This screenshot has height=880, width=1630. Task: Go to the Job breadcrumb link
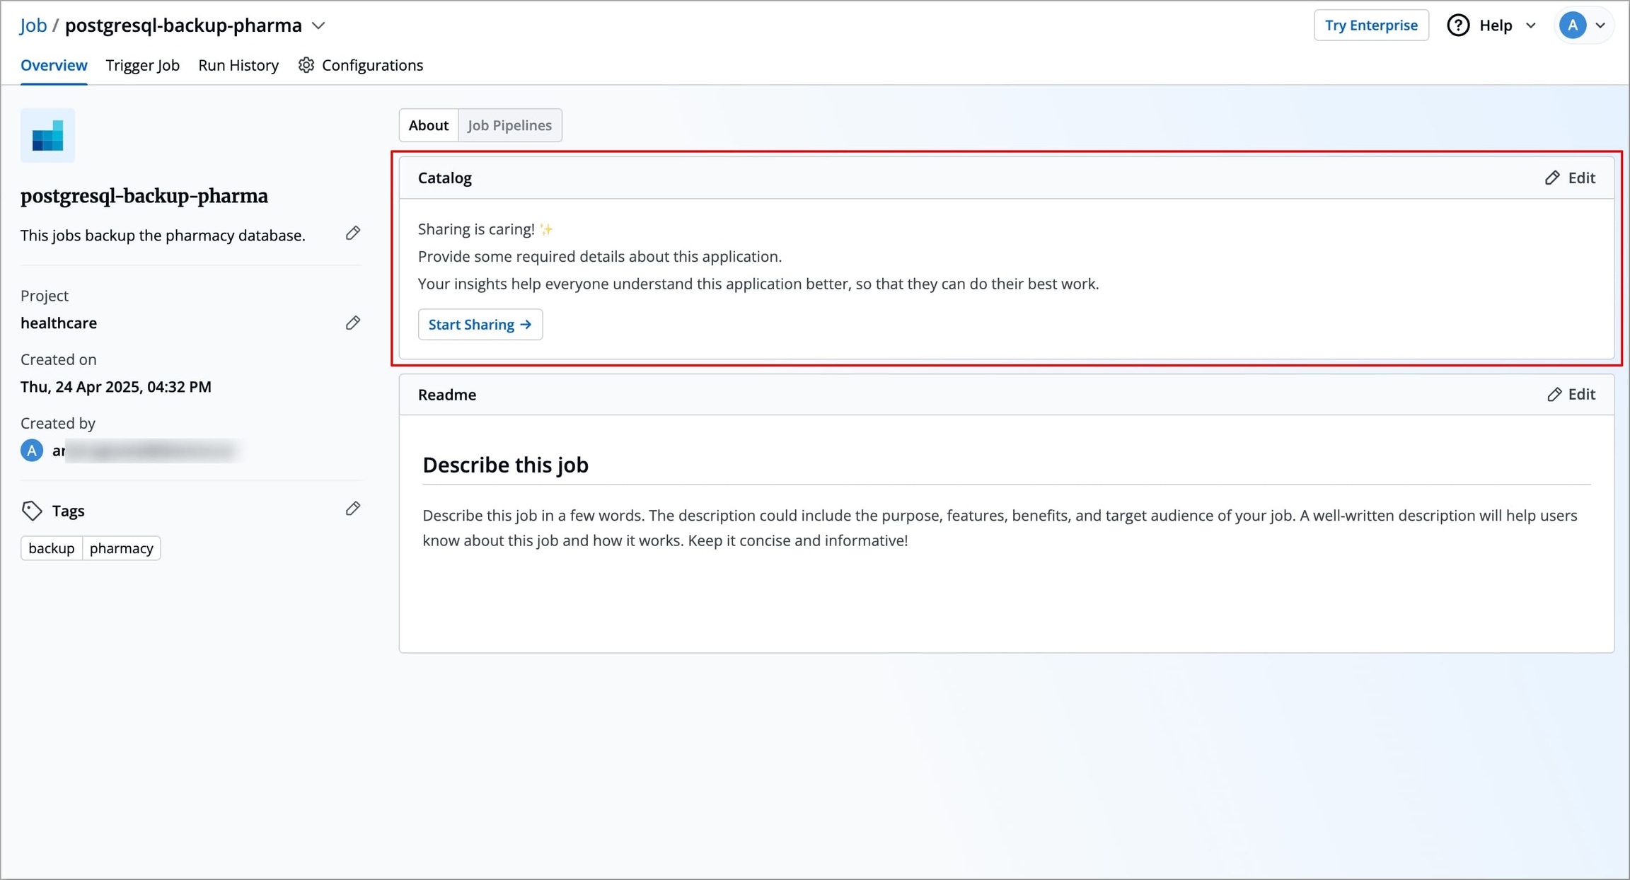click(33, 25)
